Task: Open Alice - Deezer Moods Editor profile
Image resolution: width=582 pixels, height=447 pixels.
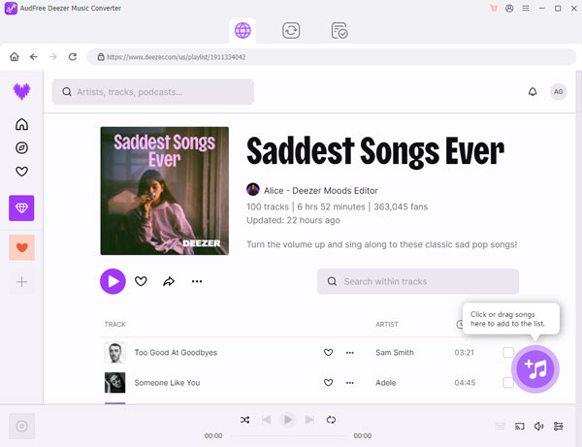Action: [321, 191]
